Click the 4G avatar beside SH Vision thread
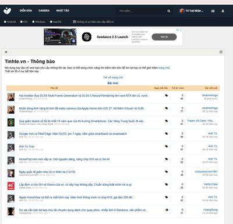The height and width of the screenshot is (224, 233). [x=11, y=186]
